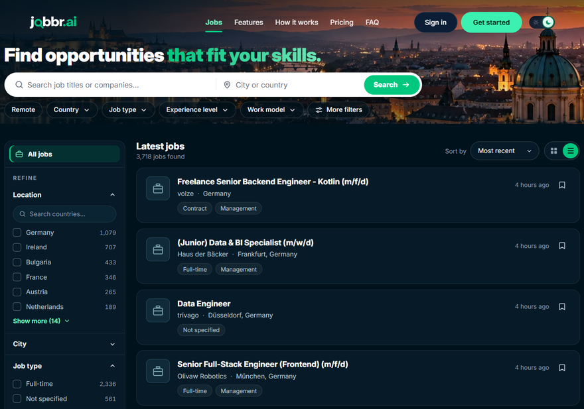Collapse the Job type refine section
The image size is (584, 409).
point(64,366)
